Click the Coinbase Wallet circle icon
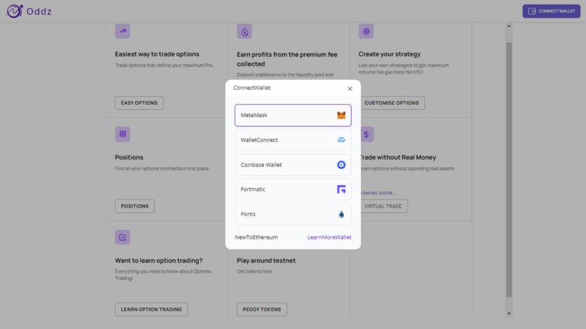The height and width of the screenshot is (329, 586). pyautogui.click(x=341, y=165)
